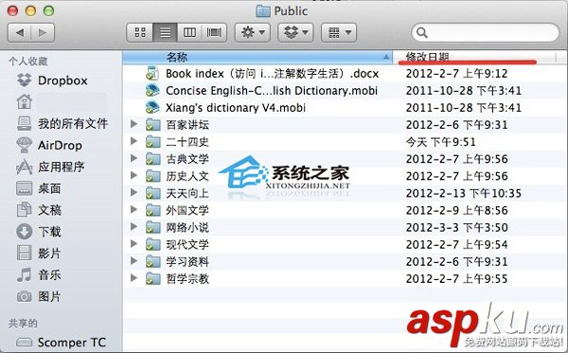Select Concise English Dictionary.mobi file
568x353 pixels.
[272, 91]
